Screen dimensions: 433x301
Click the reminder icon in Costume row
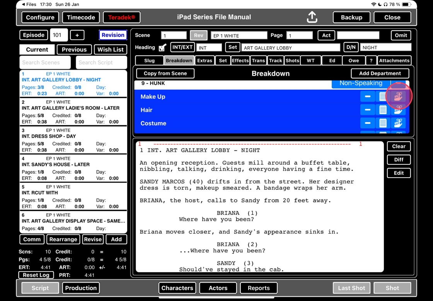(398, 123)
